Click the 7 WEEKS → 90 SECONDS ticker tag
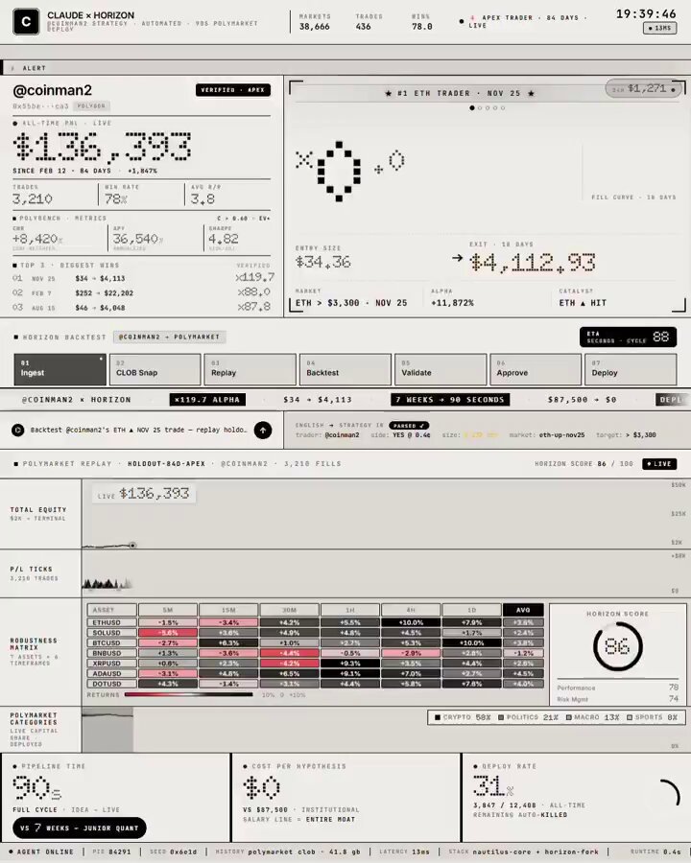The image size is (691, 863). 450,400
